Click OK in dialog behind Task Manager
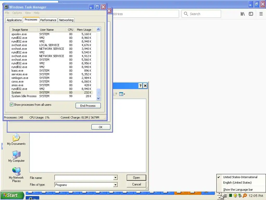This screenshot has height=200, width=266. [101, 127]
